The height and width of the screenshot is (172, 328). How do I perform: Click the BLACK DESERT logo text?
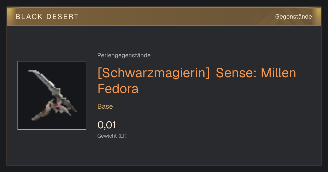click(x=47, y=17)
